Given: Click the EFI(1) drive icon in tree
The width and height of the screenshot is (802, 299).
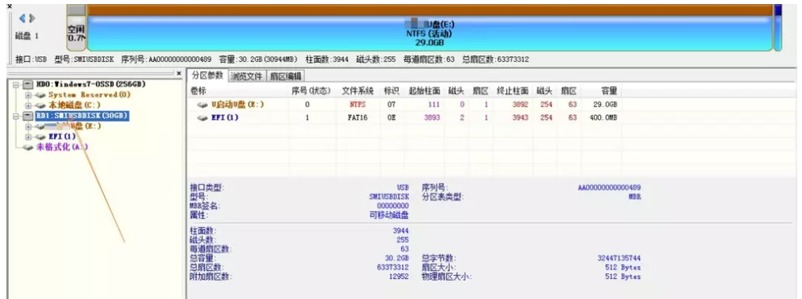Looking at the screenshot, I should tap(40, 137).
